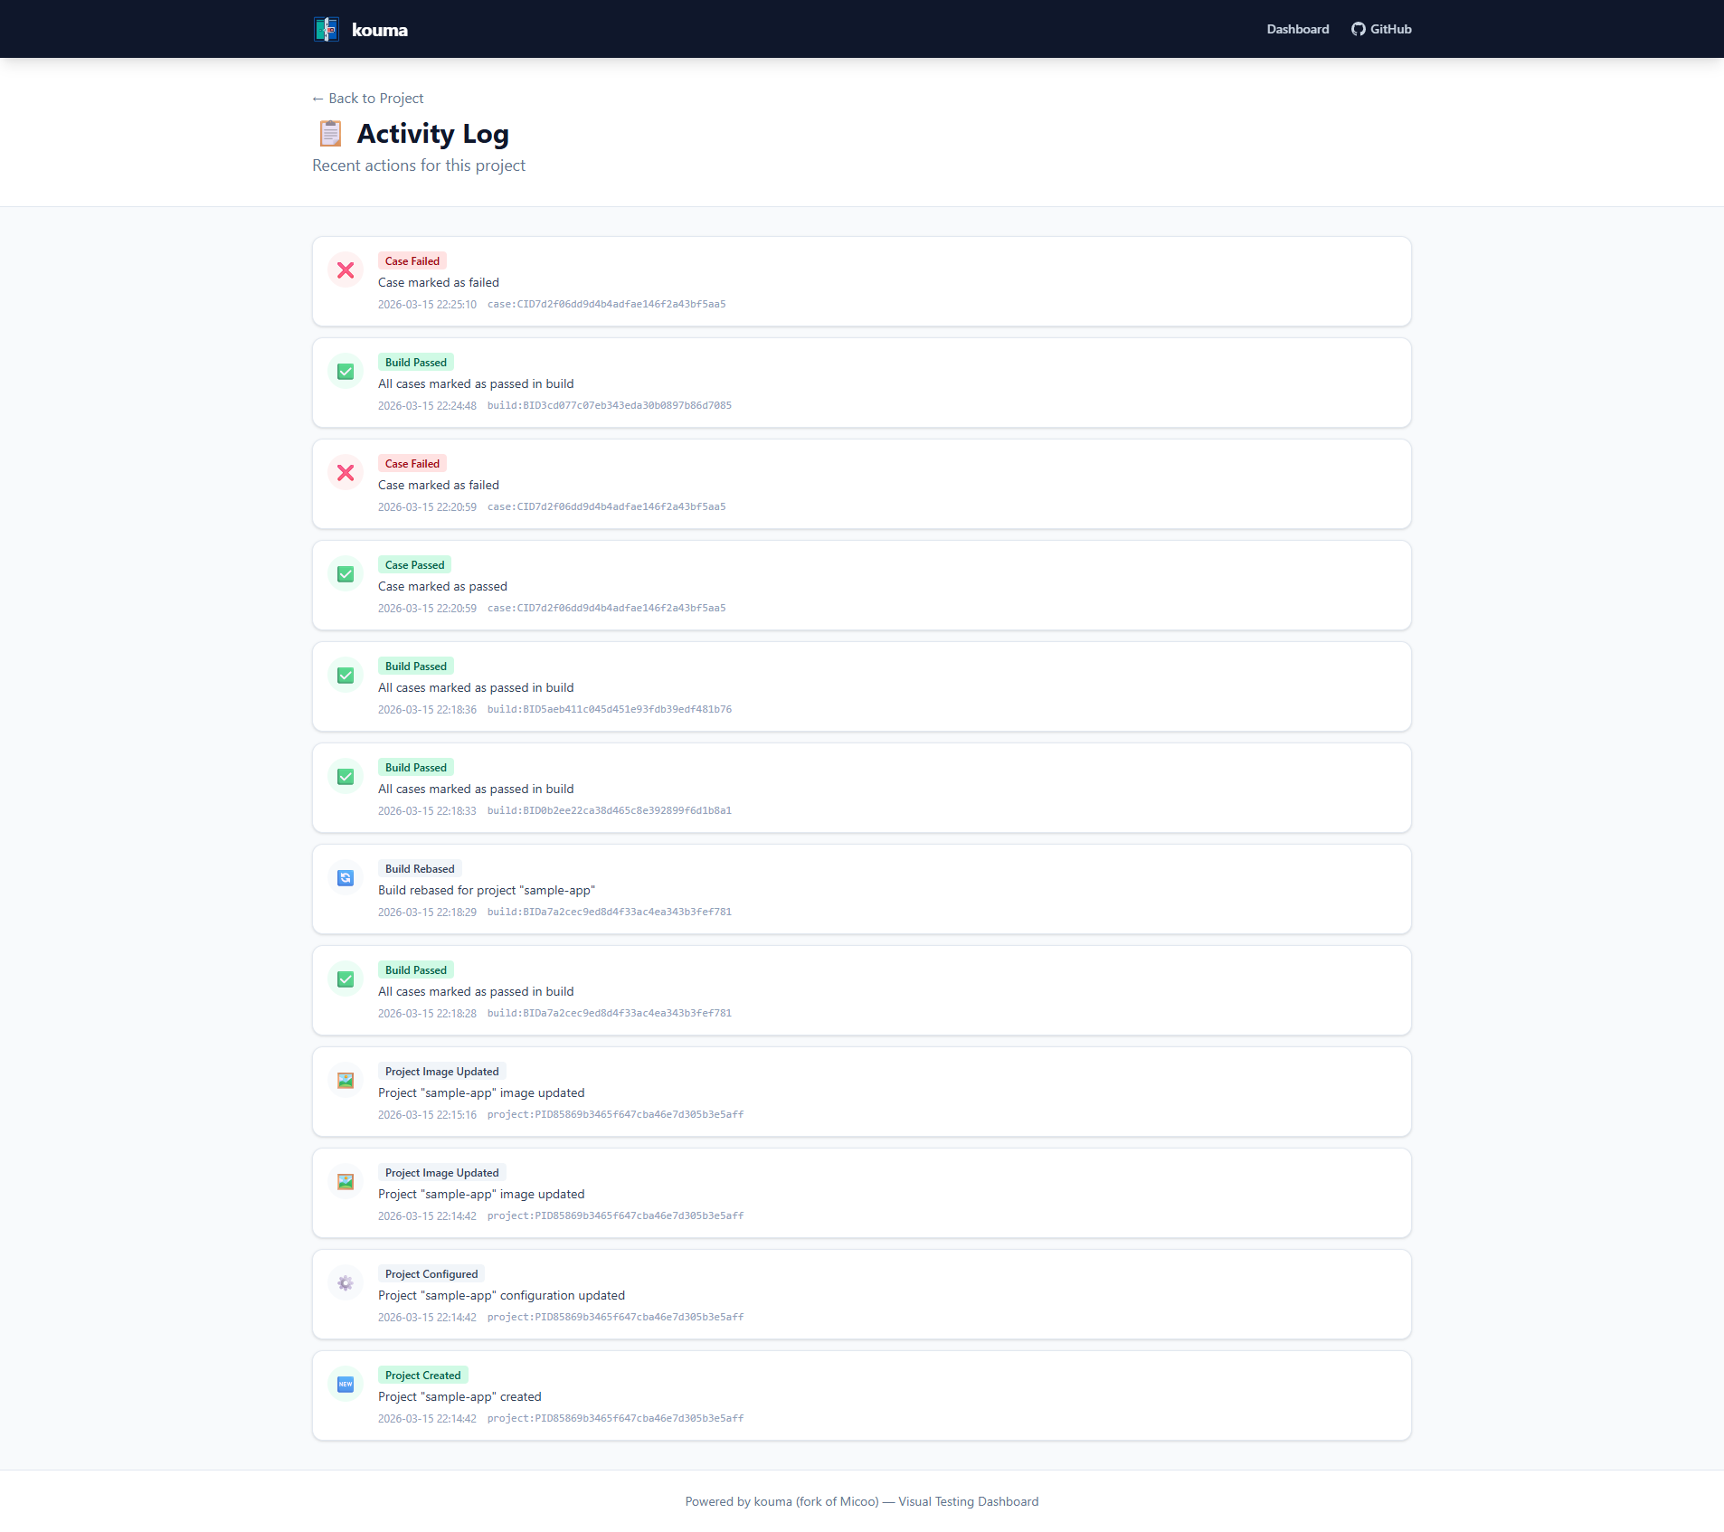This screenshot has width=1724, height=1532.
Task: Click the red X icon on the topmost Case Failed entry
Action: coord(346,270)
